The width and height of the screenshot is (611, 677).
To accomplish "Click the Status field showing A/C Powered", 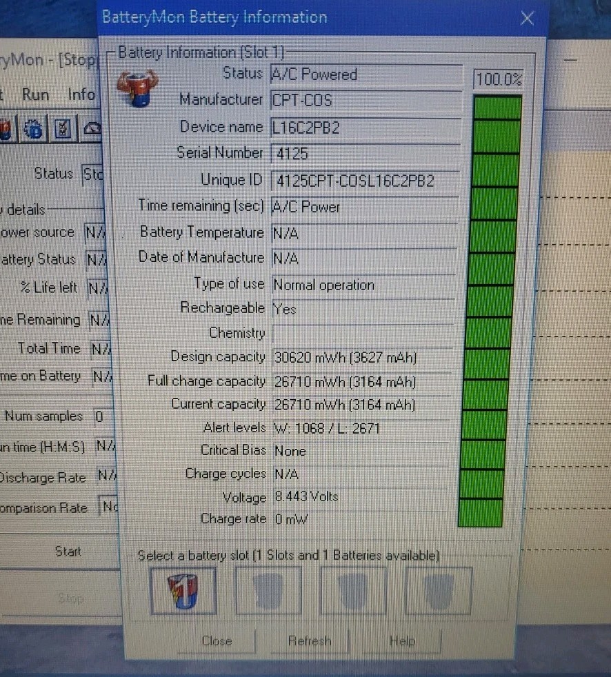I will 366,74.
